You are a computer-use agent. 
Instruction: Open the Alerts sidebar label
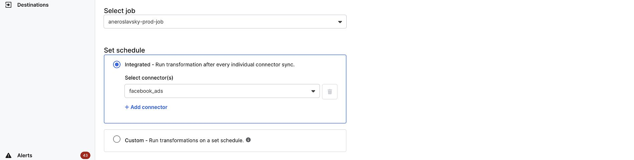point(25,155)
